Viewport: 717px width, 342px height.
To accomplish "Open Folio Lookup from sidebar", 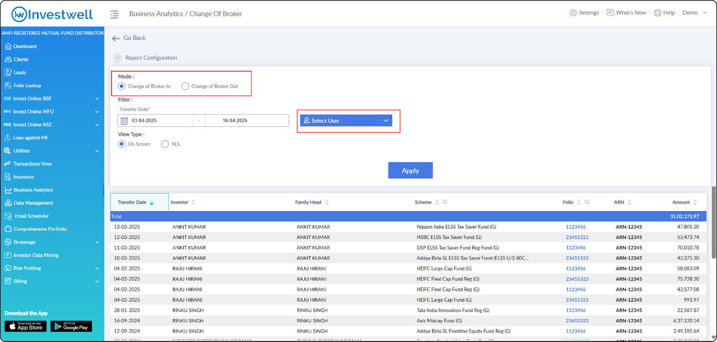I will point(27,85).
